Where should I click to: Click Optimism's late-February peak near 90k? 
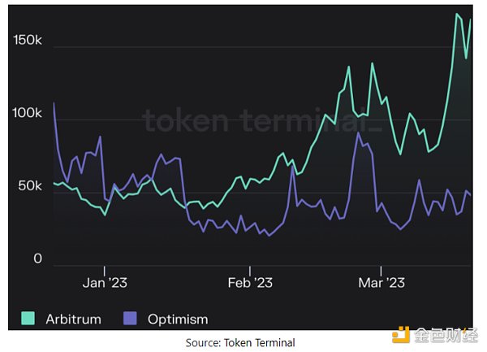pos(358,133)
